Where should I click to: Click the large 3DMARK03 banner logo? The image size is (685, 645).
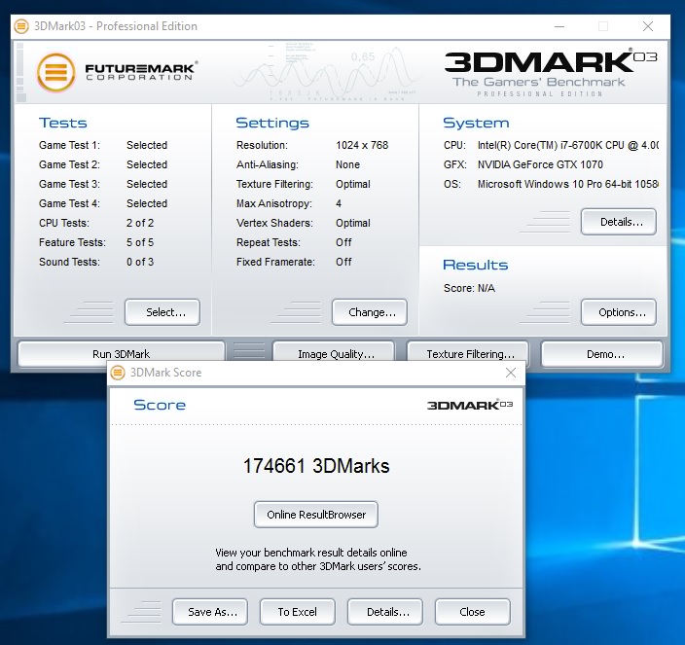click(551, 73)
